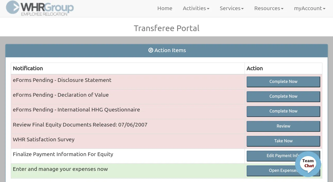Image resolution: width=333 pixels, height=182 pixels.
Task: Select the 'WHR Satisfaction Survey' notification text
Action: 44,139
